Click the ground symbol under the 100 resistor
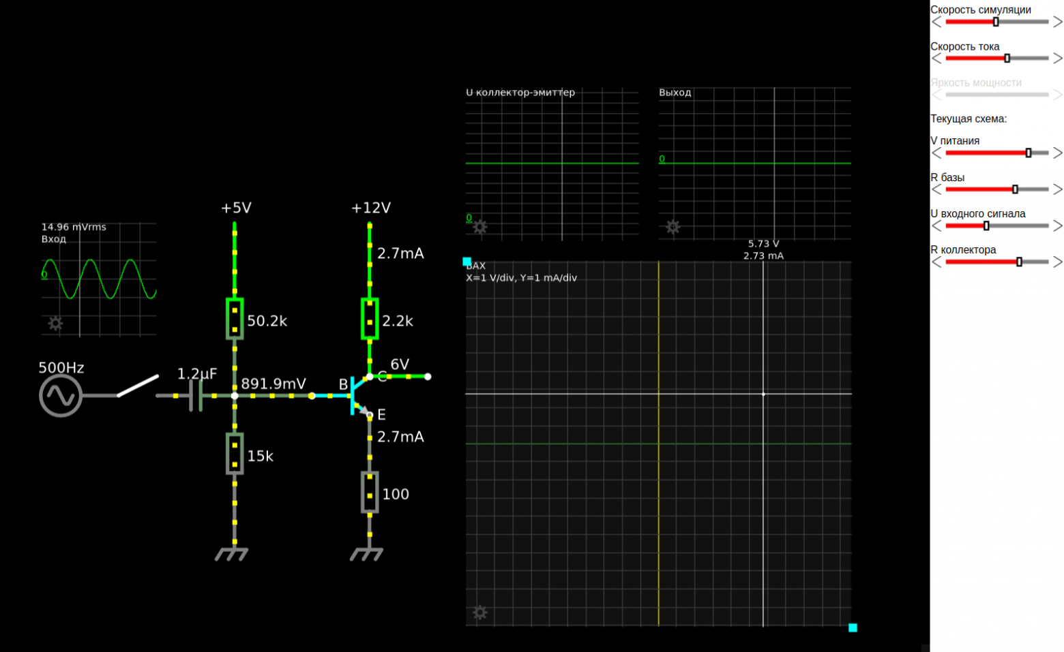The image size is (1064, 652). (x=367, y=553)
